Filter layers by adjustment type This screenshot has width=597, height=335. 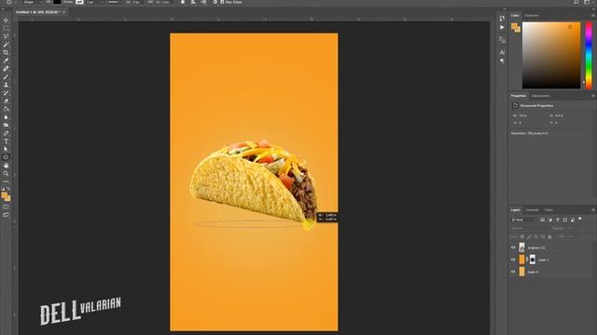click(x=550, y=220)
